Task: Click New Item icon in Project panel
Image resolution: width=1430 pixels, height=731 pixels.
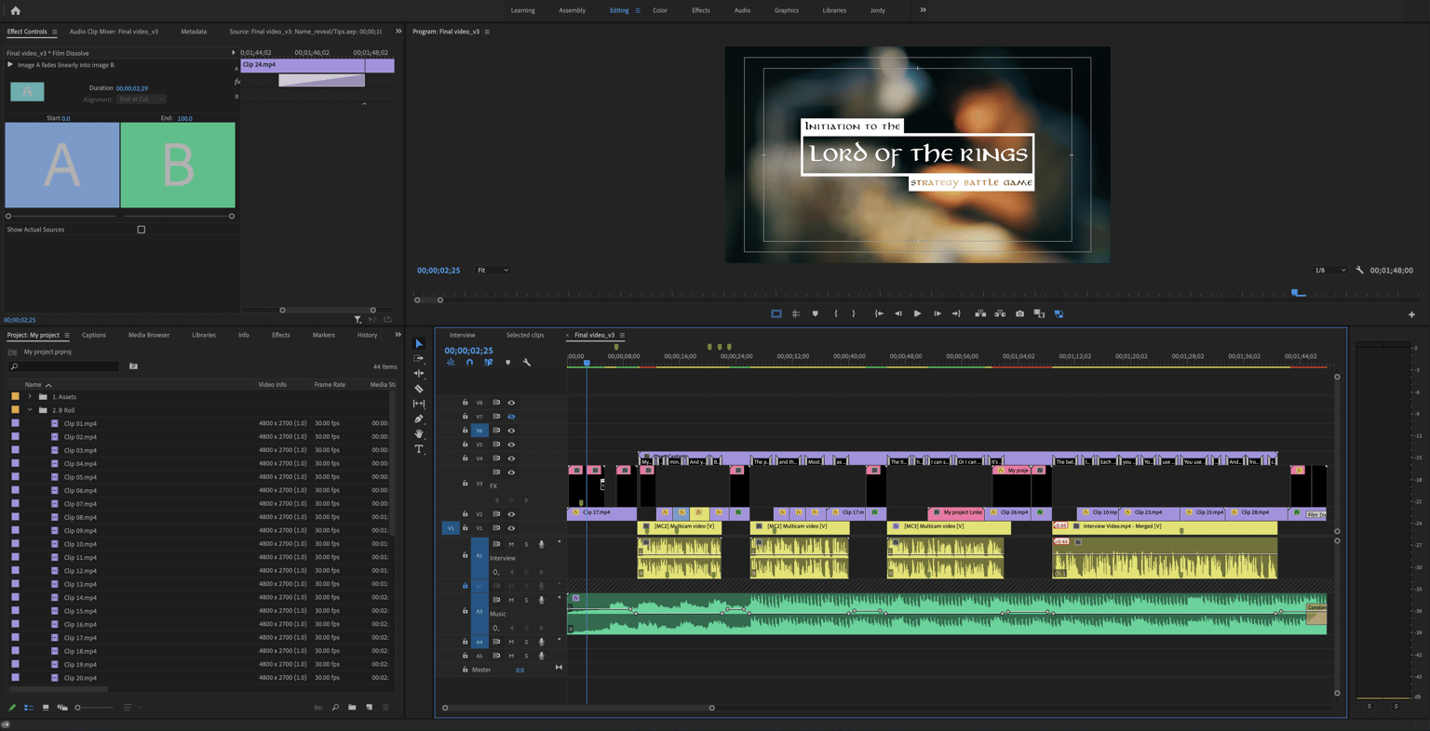Action: pos(369,708)
